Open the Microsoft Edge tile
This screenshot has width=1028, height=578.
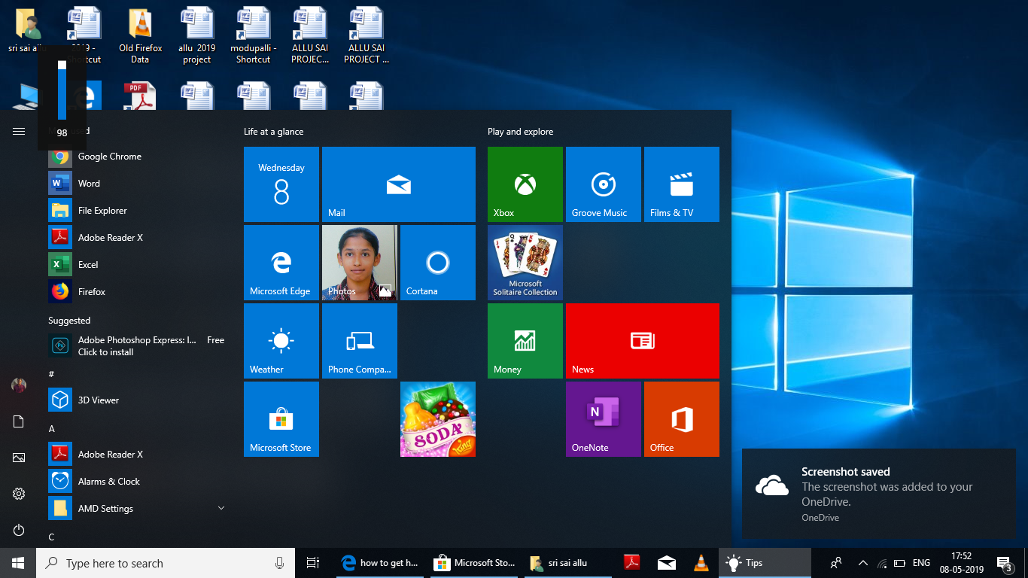coord(281,263)
